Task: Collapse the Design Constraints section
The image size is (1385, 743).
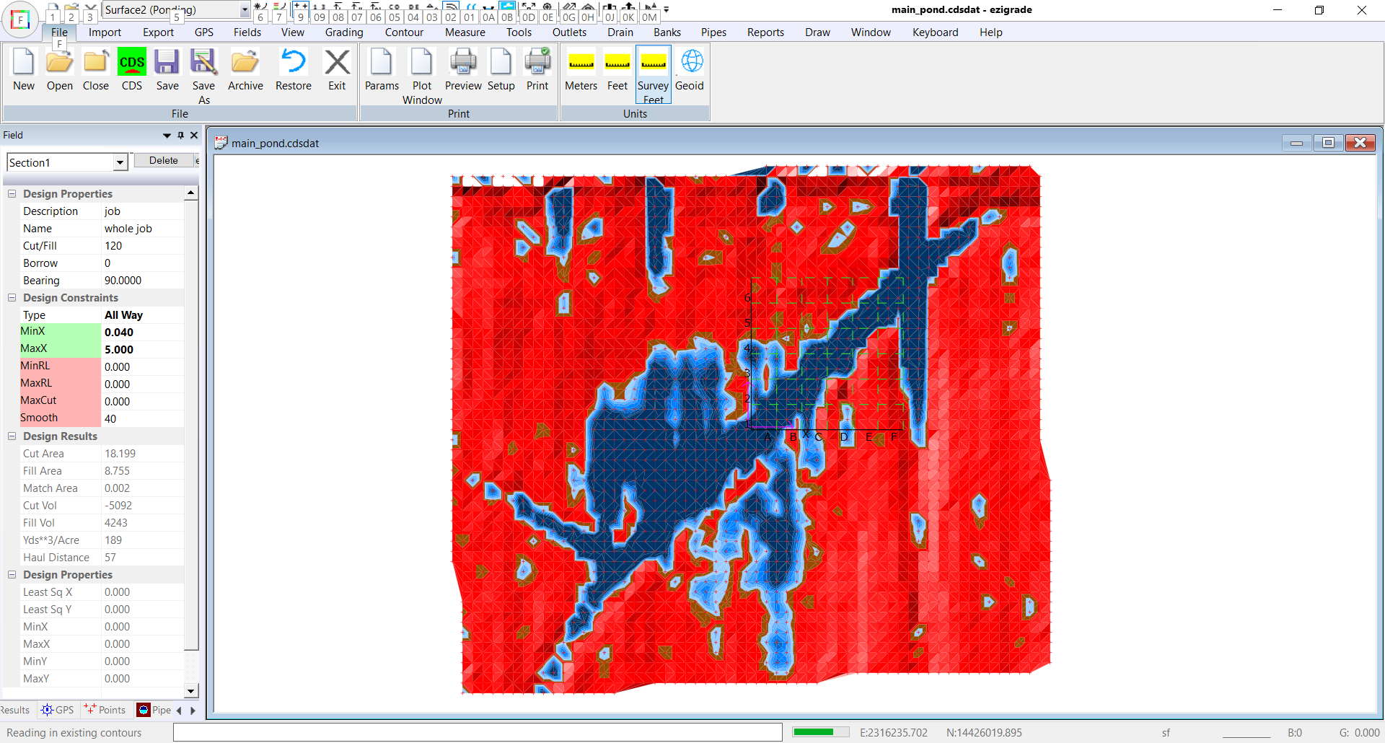Action: (x=12, y=298)
